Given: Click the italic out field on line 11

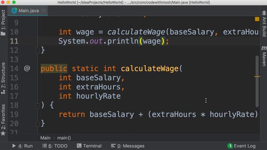Looking at the screenshot, I should click(96, 41).
